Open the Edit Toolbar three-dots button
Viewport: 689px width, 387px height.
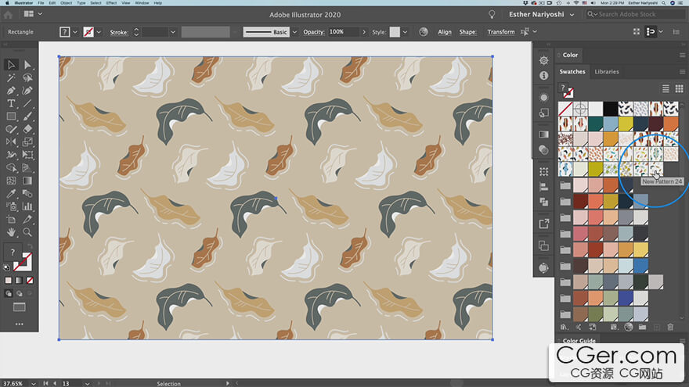coord(19,324)
